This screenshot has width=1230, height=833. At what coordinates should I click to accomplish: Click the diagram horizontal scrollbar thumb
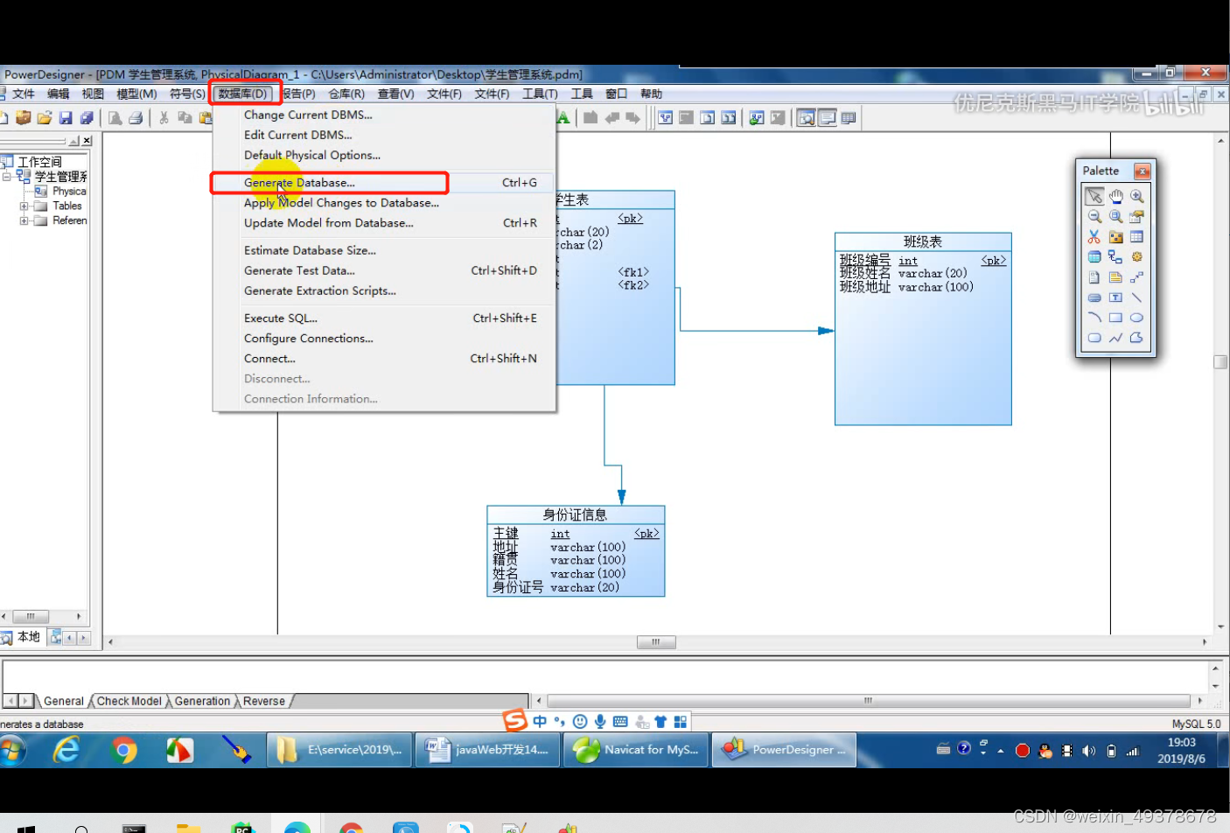click(x=655, y=642)
